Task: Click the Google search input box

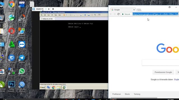Action: 160,62
